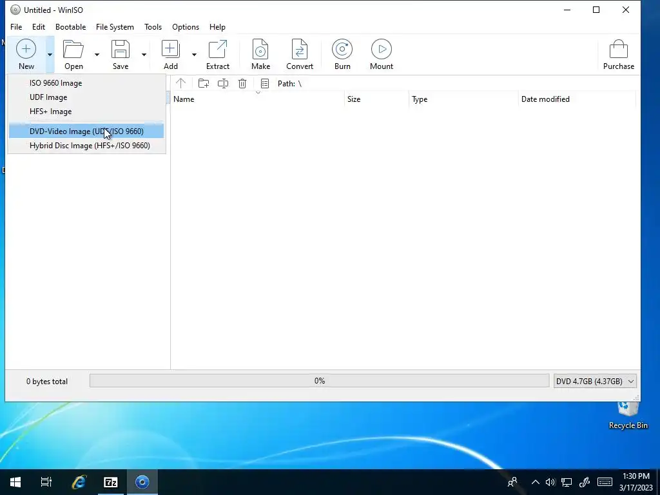Expand the Add dropdown arrow
Screen dimensions: 660x495
pyautogui.click(x=194, y=54)
